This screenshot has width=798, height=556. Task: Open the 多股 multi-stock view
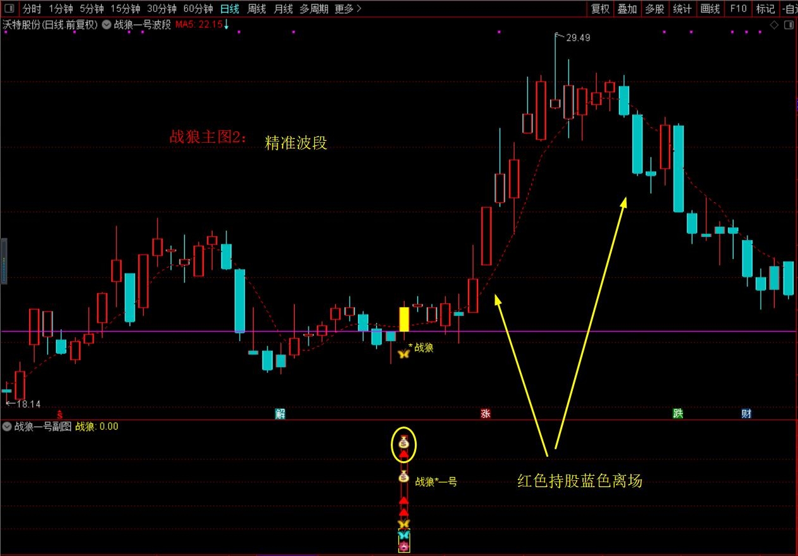click(x=655, y=9)
